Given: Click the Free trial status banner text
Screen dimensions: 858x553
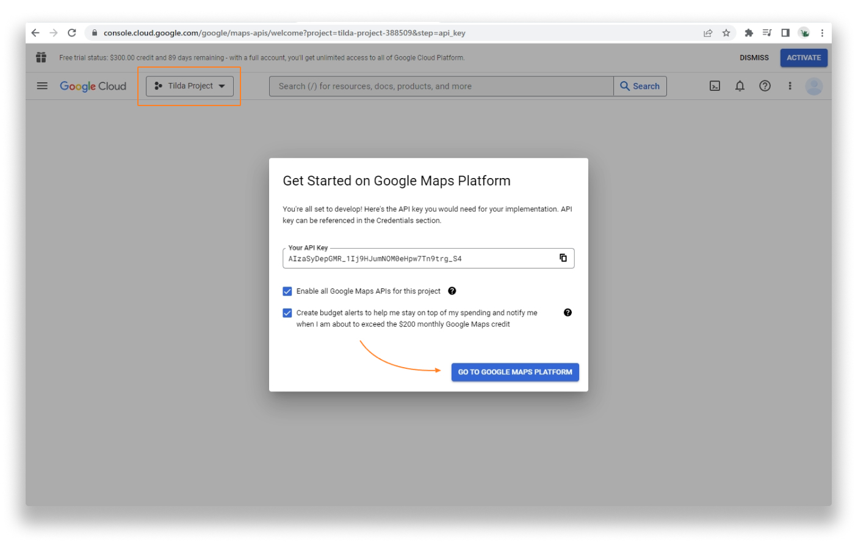Looking at the screenshot, I should (262, 58).
